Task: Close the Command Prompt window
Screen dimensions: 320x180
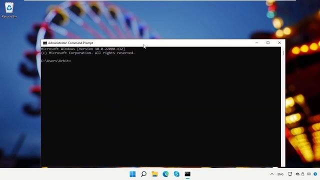Action: point(279,43)
